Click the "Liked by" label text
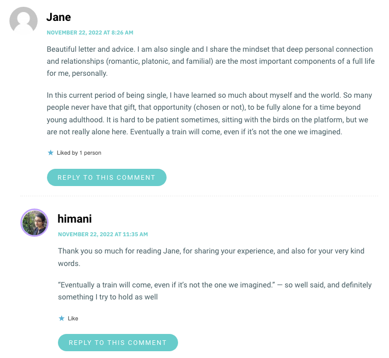The image size is (389, 358). pos(67,153)
